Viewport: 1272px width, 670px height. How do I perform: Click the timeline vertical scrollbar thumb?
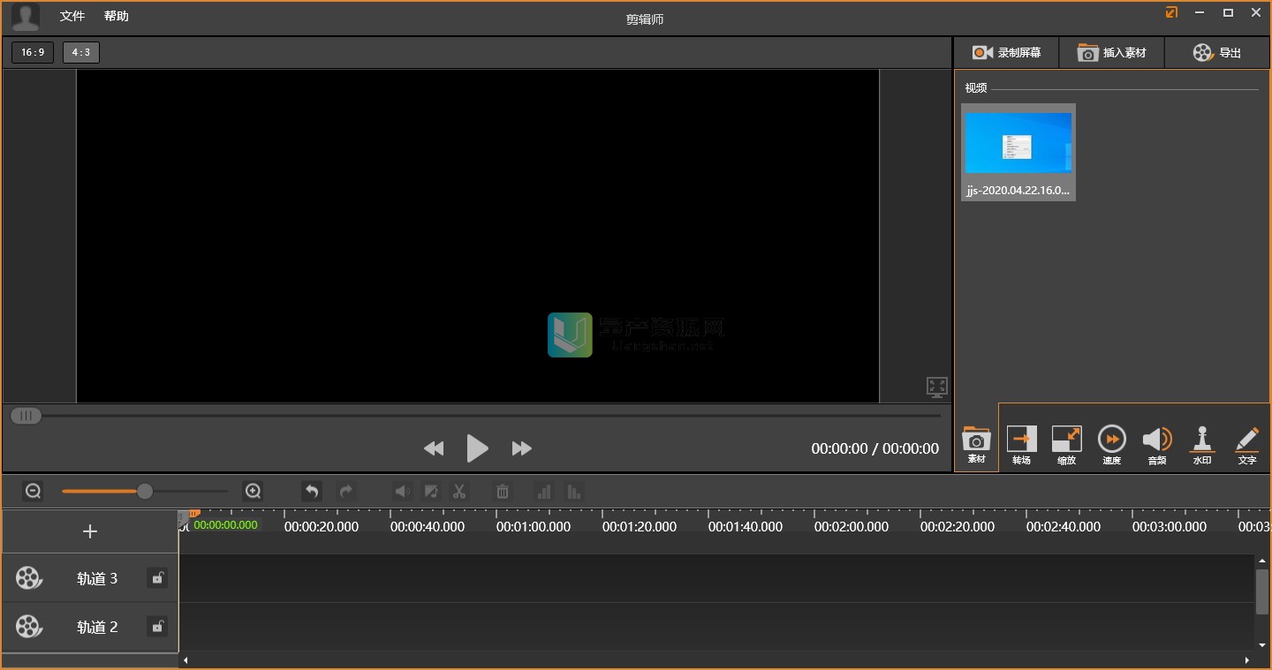click(x=1262, y=591)
